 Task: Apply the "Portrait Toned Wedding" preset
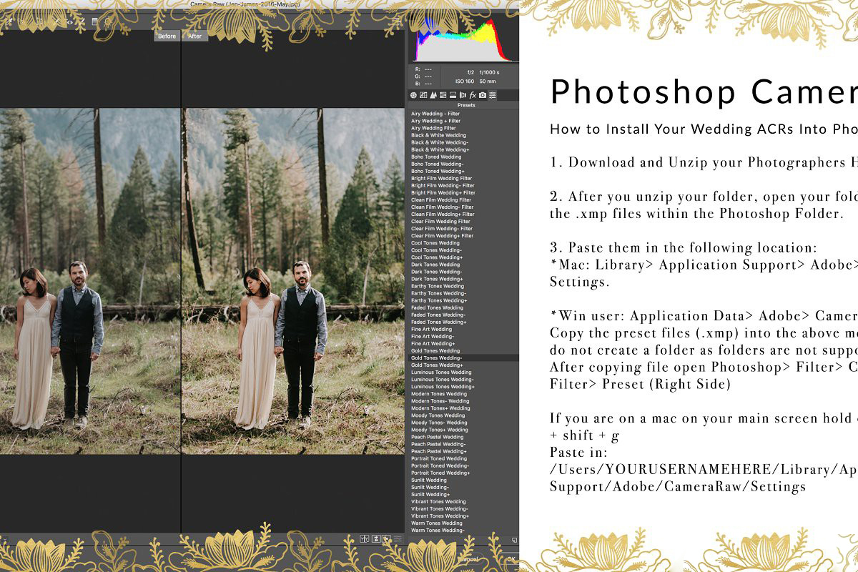point(439,458)
